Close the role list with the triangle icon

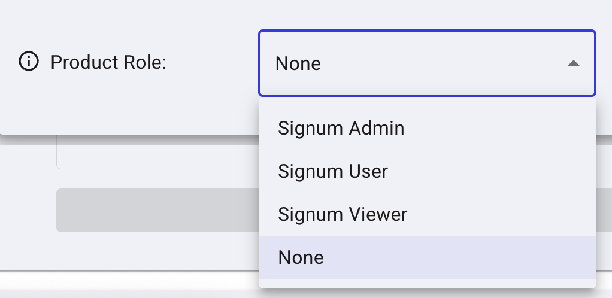[x=573, y=63]
